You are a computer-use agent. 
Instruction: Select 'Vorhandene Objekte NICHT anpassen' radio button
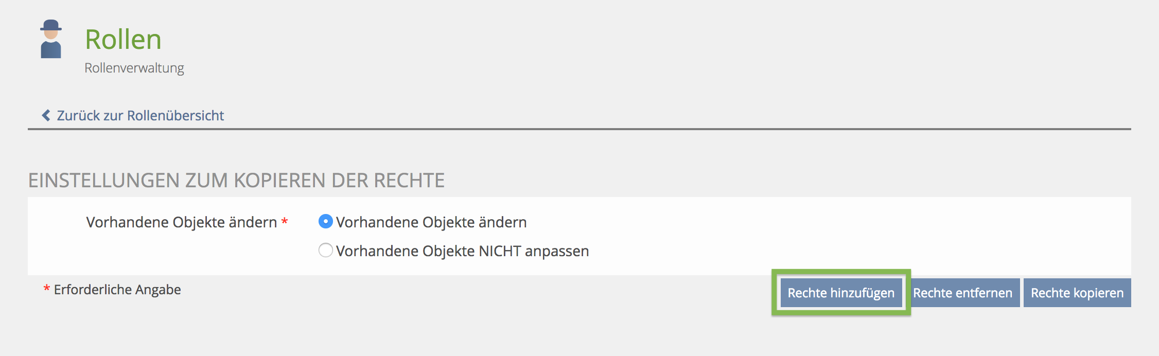pyautogui.click(x=325, y=251)
